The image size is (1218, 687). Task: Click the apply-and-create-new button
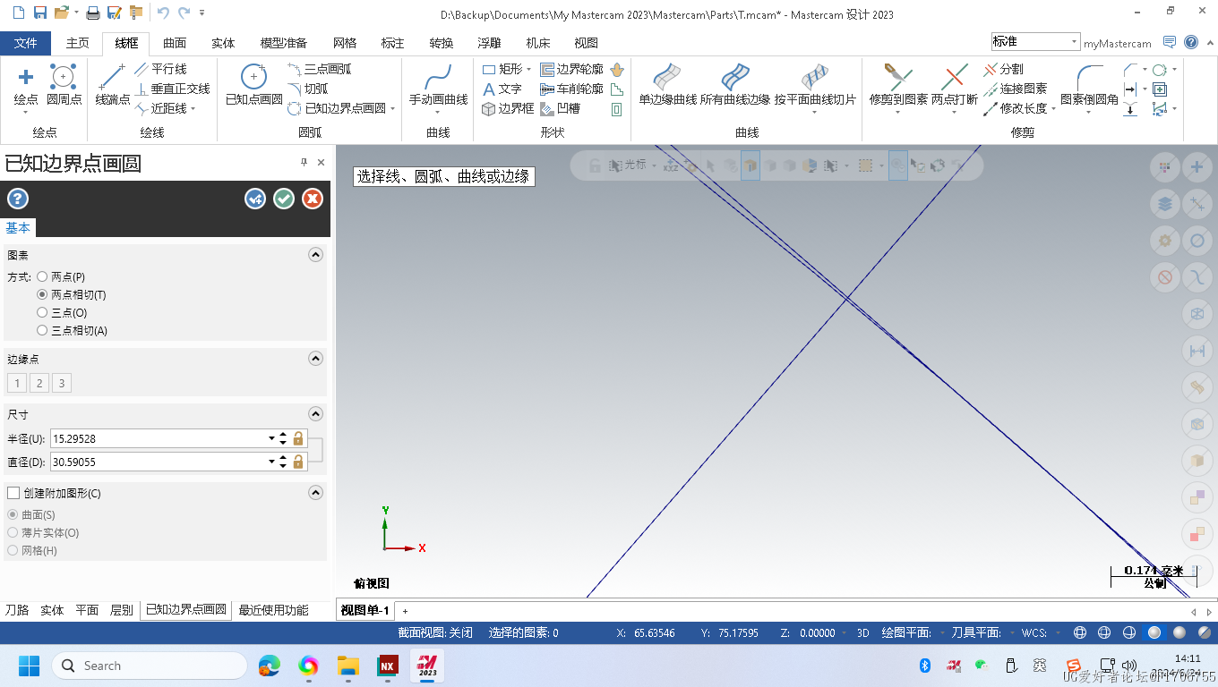[255, 199]
